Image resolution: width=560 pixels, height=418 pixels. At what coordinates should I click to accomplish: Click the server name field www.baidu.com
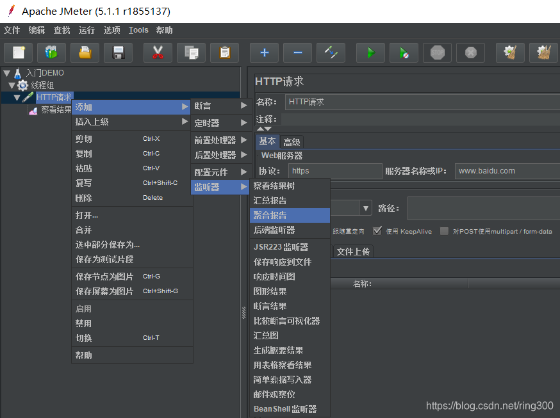[x=507, y=171]
